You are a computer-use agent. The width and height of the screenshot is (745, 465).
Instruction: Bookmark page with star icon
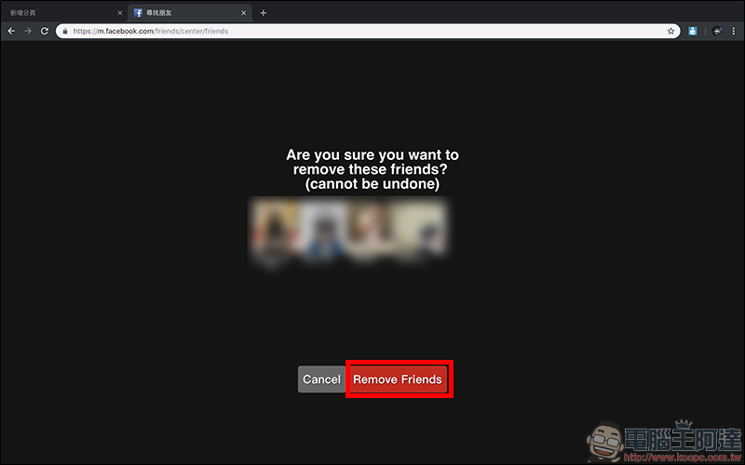[670, 32]
